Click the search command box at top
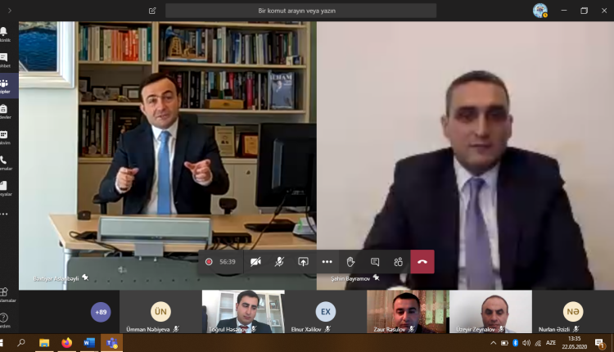This screenshot has width=614, height=352. (300, 11)
